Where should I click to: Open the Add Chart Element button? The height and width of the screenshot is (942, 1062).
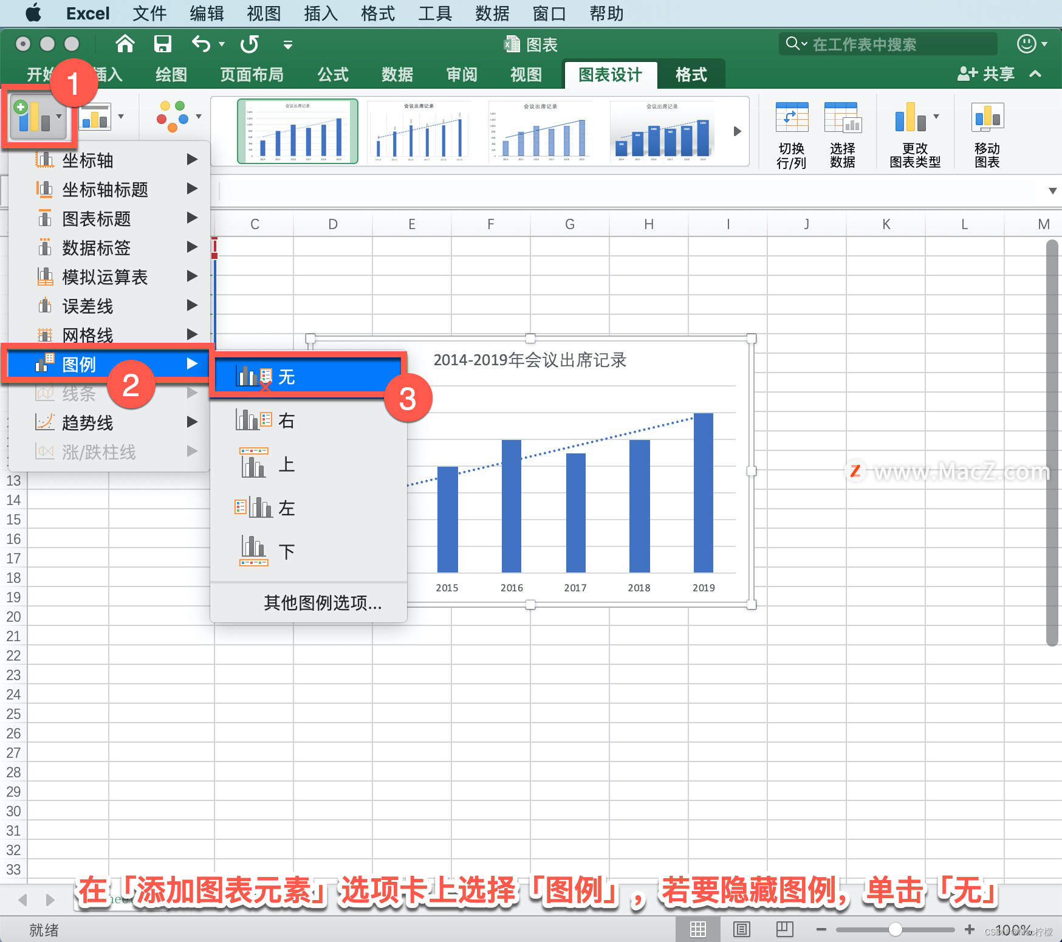39,117
